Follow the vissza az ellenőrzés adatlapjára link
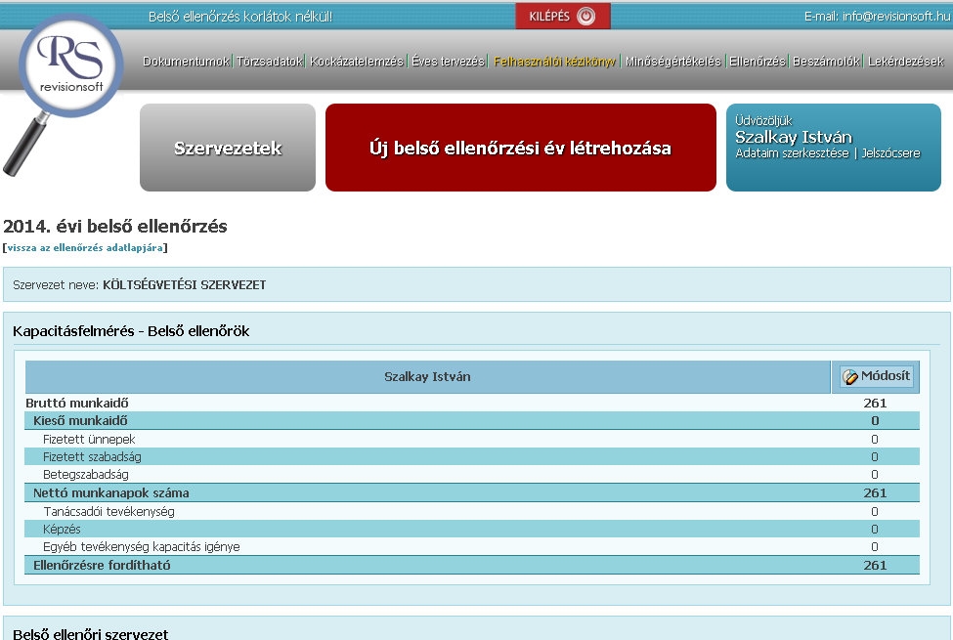 pyautogui.click(x=85, y=248)
